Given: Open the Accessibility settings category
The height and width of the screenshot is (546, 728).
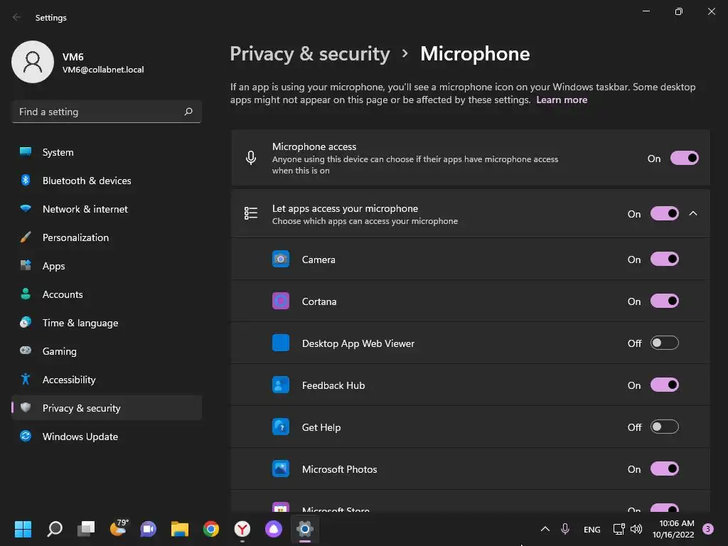Looking at the screenshot, I should coord(69,380).
